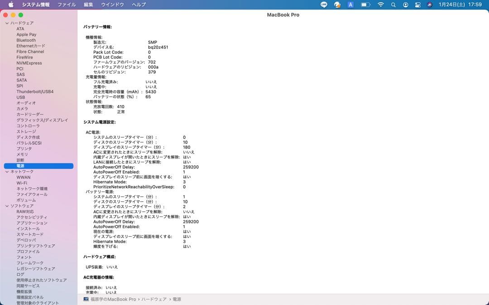Open the ヘルプ menu

(x=138, y=5)
